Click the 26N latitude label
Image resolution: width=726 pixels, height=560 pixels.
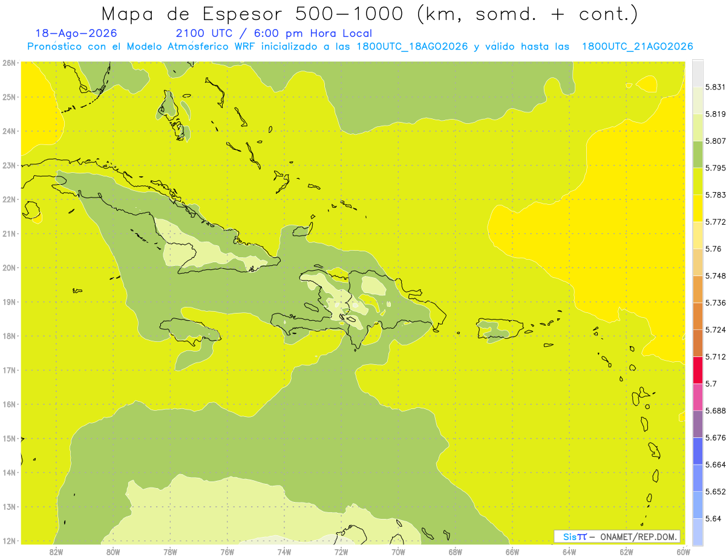coord(8,63)
